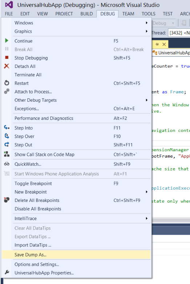Expand Other Debug Targets submenu arrow
This screenshot has height=284, width=190.
[x=146, y=100]
